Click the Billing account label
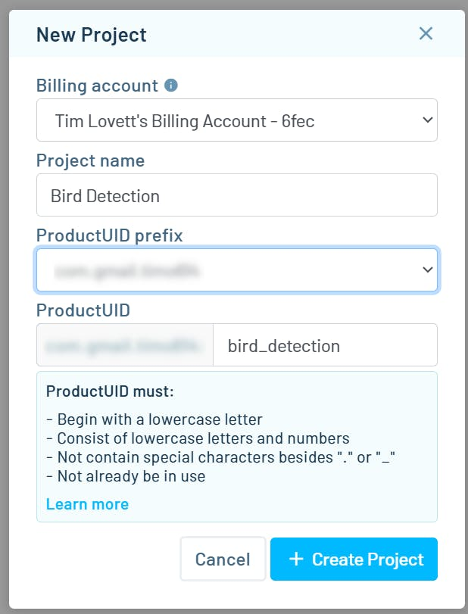468x614 pixels. point(97,86)
